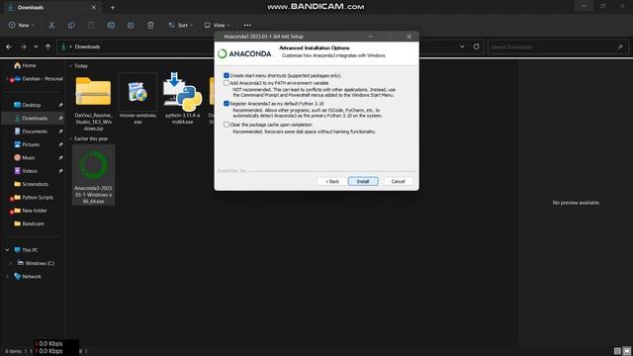Cancel the Anaconda setup
Image resolution: width=633 pixels, height=356 pixels.
398,182
